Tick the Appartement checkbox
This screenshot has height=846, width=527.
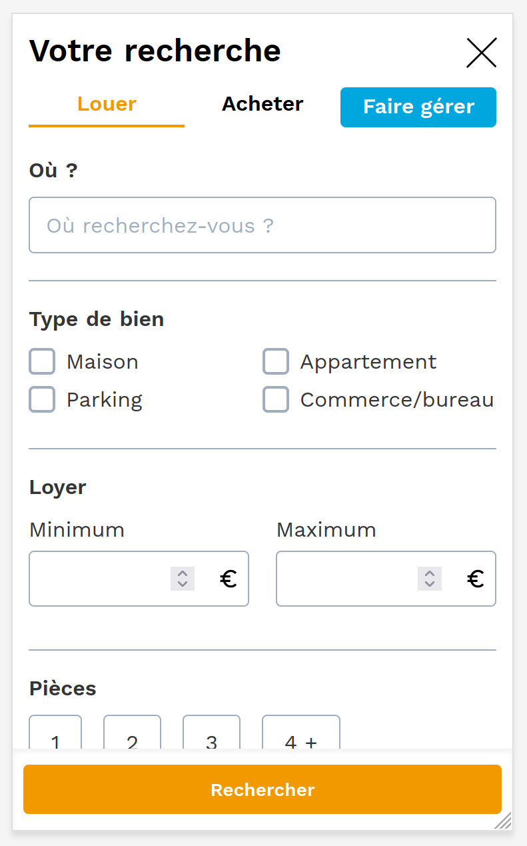point(276,362)
